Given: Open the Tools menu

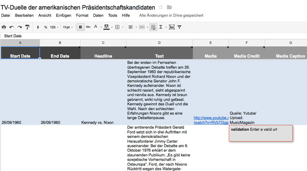Looking at the screenshot, I should pyautogui.click(x=112, y=15).
